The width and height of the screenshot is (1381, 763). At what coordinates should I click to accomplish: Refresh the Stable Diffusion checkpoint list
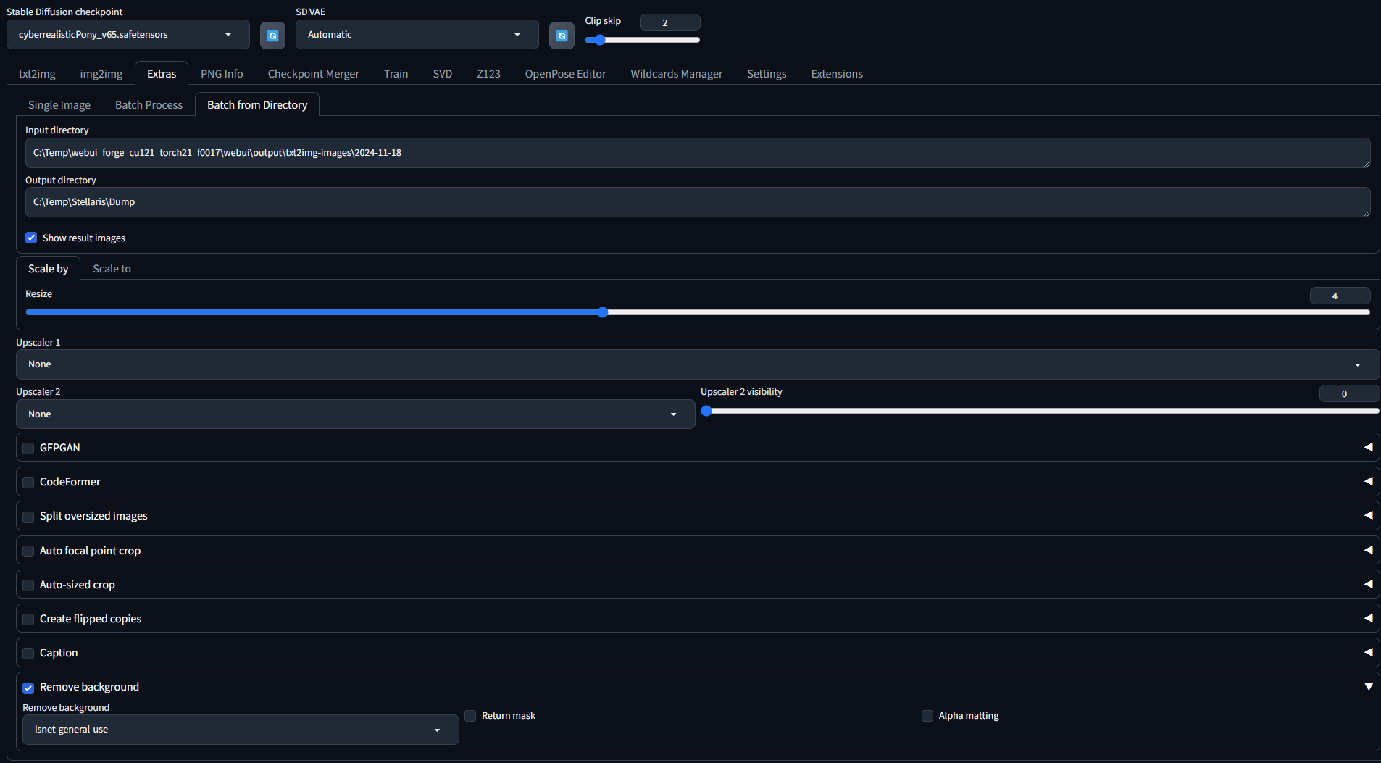(272, 35)
